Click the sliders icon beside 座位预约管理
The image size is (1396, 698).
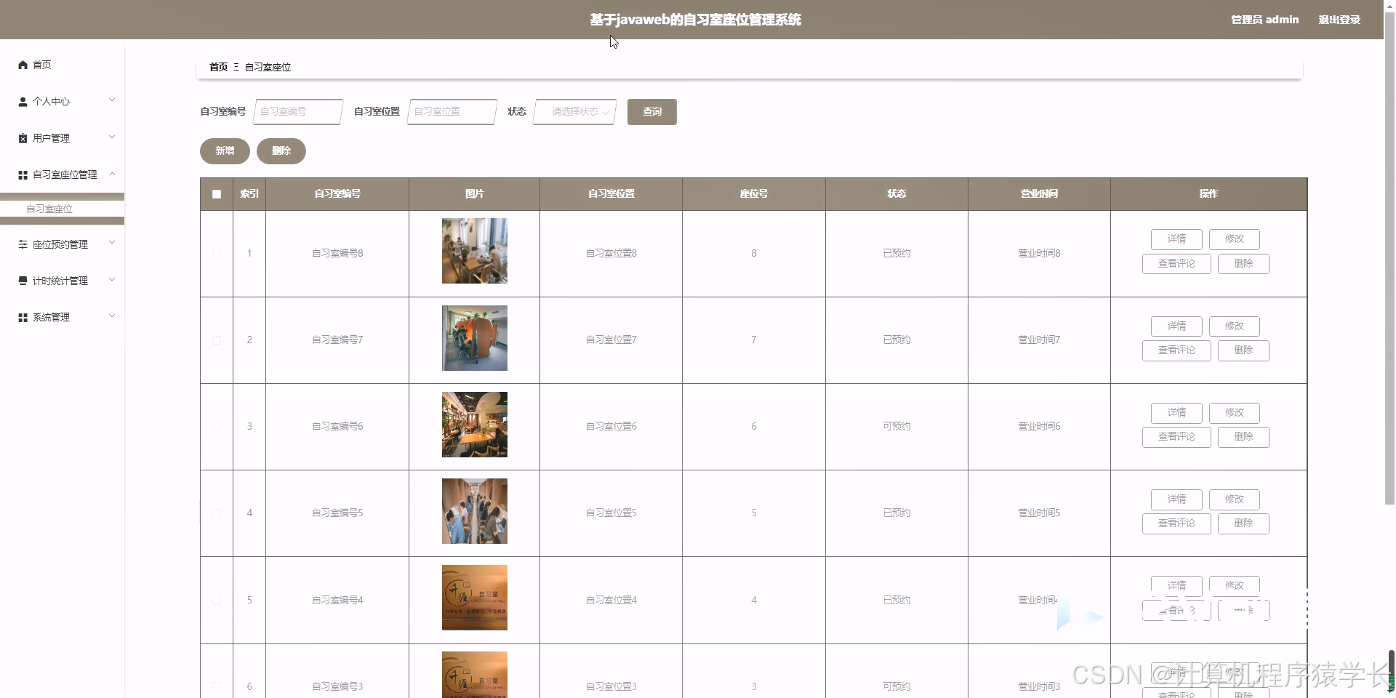coord(23,244)
